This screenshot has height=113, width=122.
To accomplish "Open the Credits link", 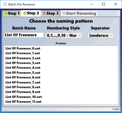I will pos(116,109).
